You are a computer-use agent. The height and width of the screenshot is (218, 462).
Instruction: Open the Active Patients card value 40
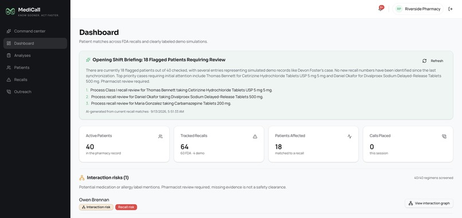click(x=90, y=147)
